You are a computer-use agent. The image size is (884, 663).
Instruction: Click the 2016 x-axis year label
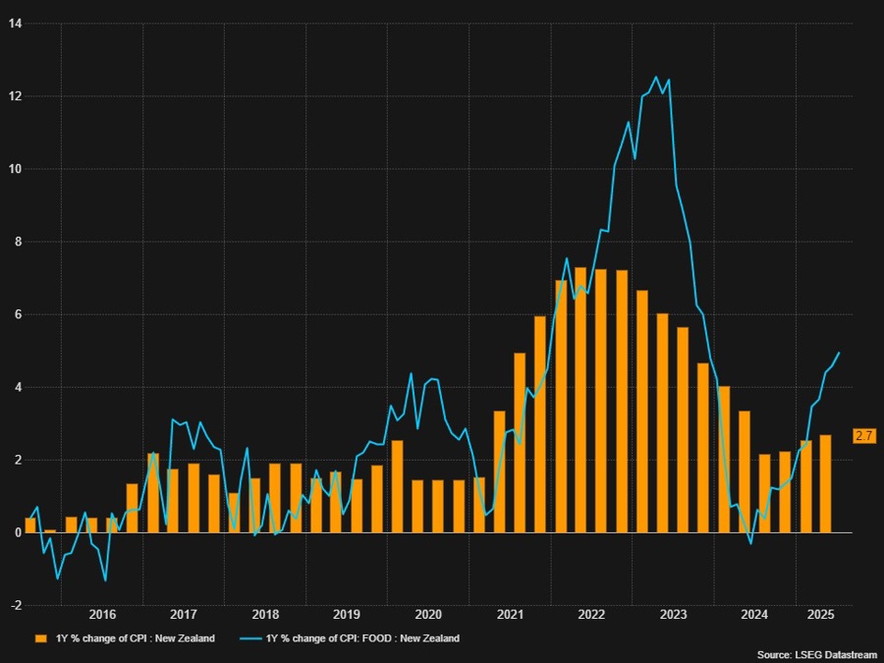click(x=102, y=615)
